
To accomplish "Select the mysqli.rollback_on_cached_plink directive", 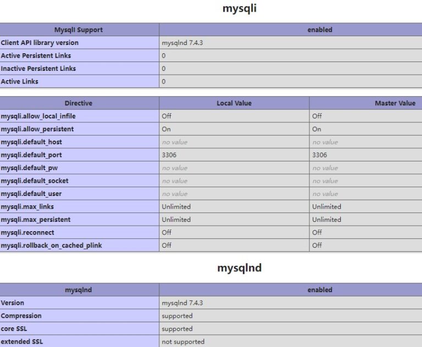I will (x=51, y=245).
